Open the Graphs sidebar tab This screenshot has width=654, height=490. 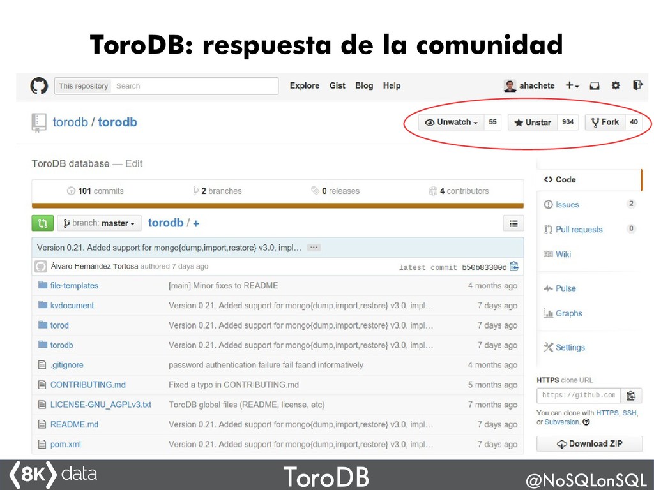[563, 313]
